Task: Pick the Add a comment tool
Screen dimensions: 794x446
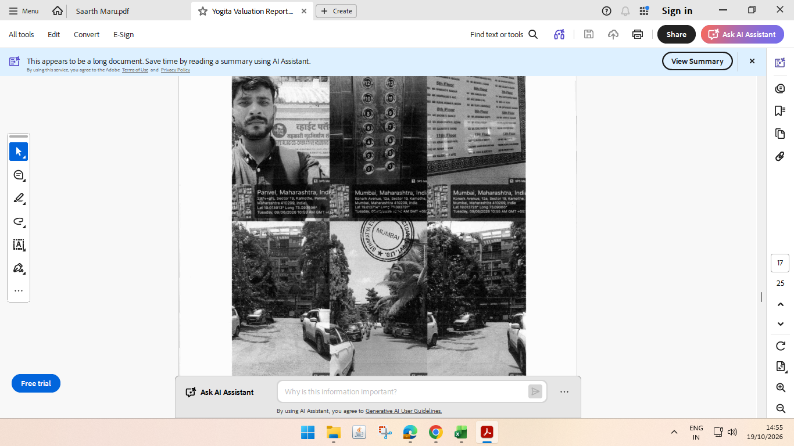Action: coord(19,175)
